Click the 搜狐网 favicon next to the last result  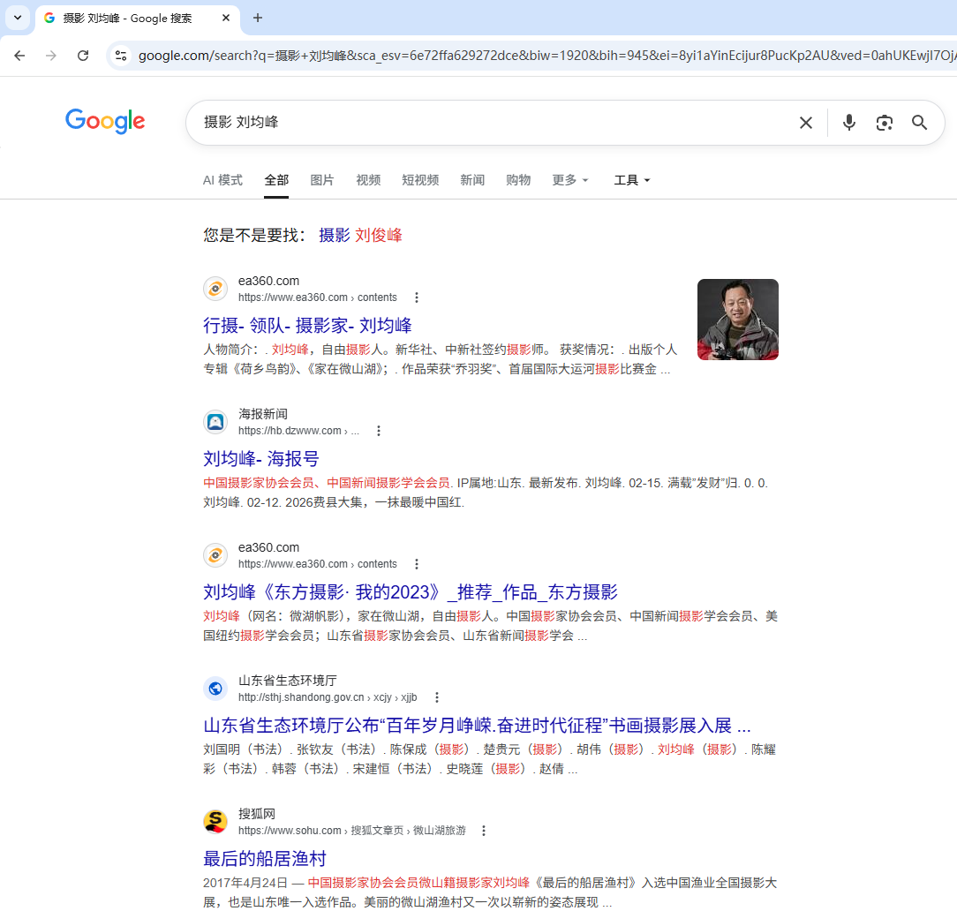(215, 821)
